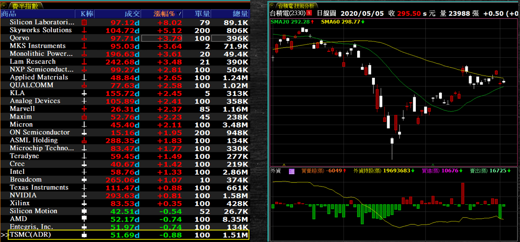Click the SMA20 292.28 indicator label
The height and width of the screenshot is (242, 520).
point(293,22)
